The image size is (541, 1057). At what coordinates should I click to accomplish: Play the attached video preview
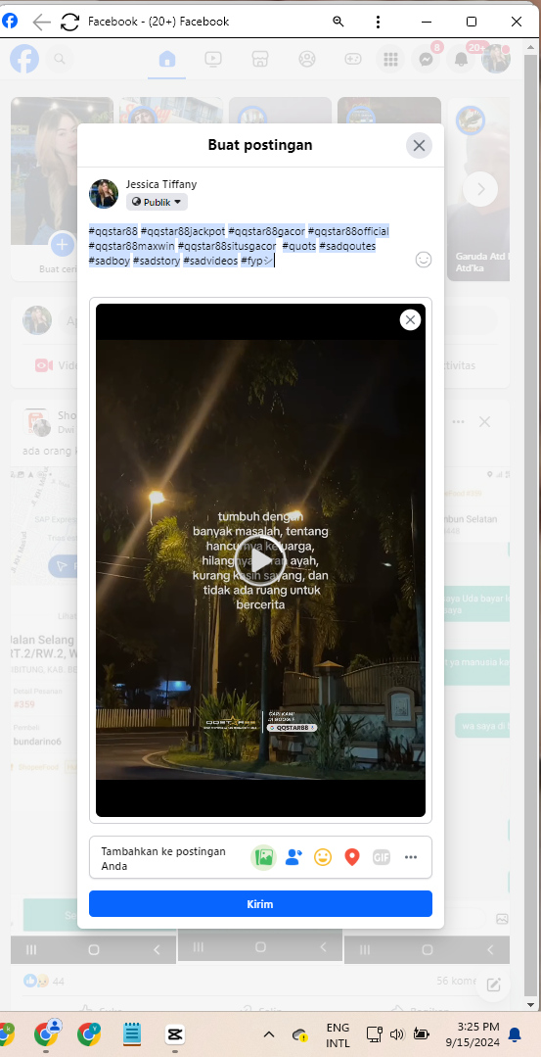[x=260, y=560]
